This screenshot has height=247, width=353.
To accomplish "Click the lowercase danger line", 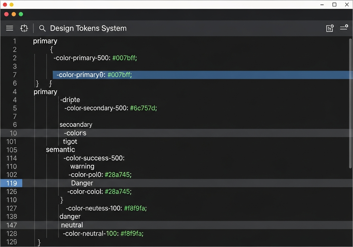I will [70, 217].
